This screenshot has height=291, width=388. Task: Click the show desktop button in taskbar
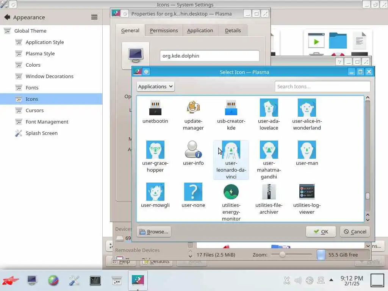(377, 280)
